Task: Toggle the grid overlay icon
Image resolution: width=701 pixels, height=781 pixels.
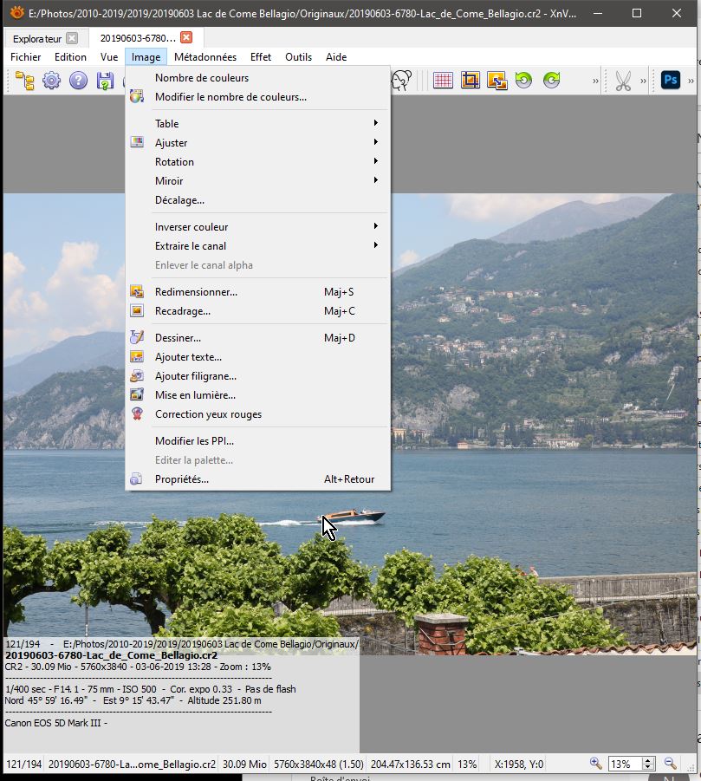Action: coord(443,81)
